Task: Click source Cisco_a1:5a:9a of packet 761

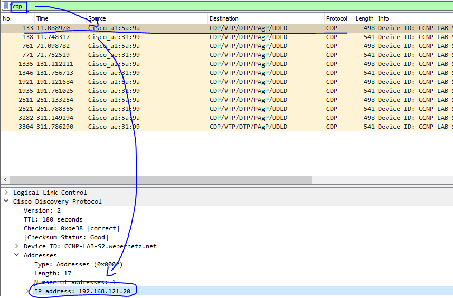Action: click(x=114, y=46)
